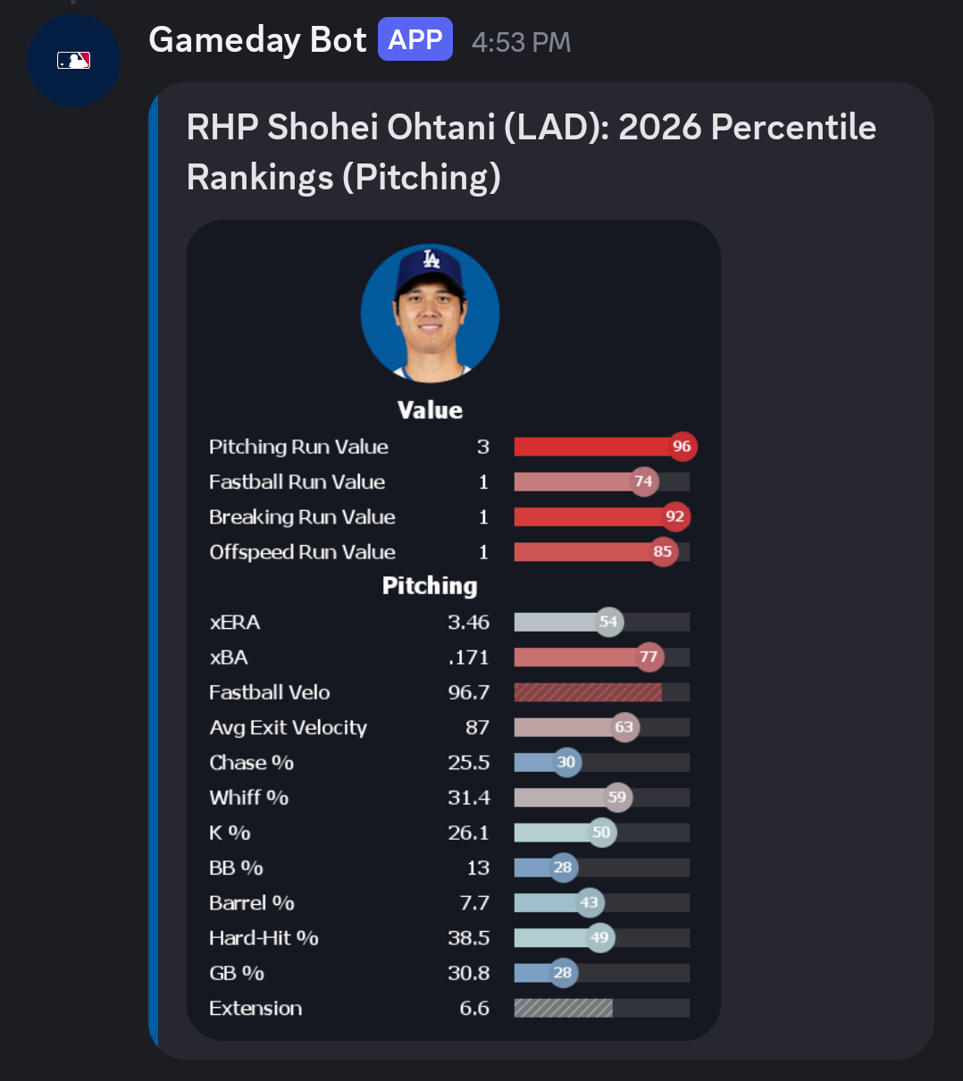963x1081 pixels.
Task: Click the 30 bubble on Chase %
Action: [x=566, y=762]
